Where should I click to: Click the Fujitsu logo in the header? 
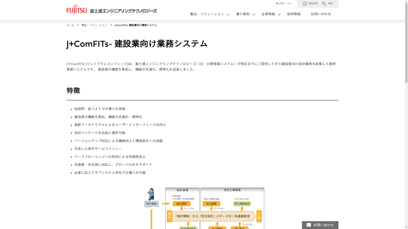(76, 10)
